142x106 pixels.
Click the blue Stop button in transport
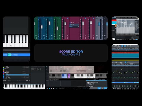(x=50, y=88)
